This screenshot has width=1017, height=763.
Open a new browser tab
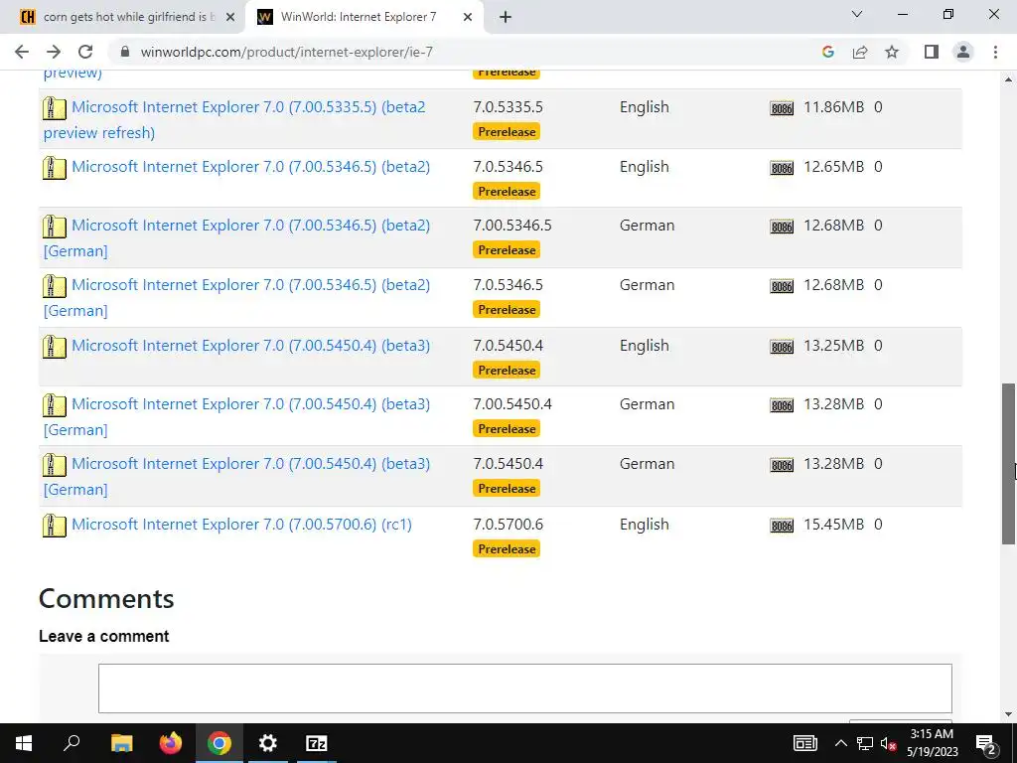506,17
